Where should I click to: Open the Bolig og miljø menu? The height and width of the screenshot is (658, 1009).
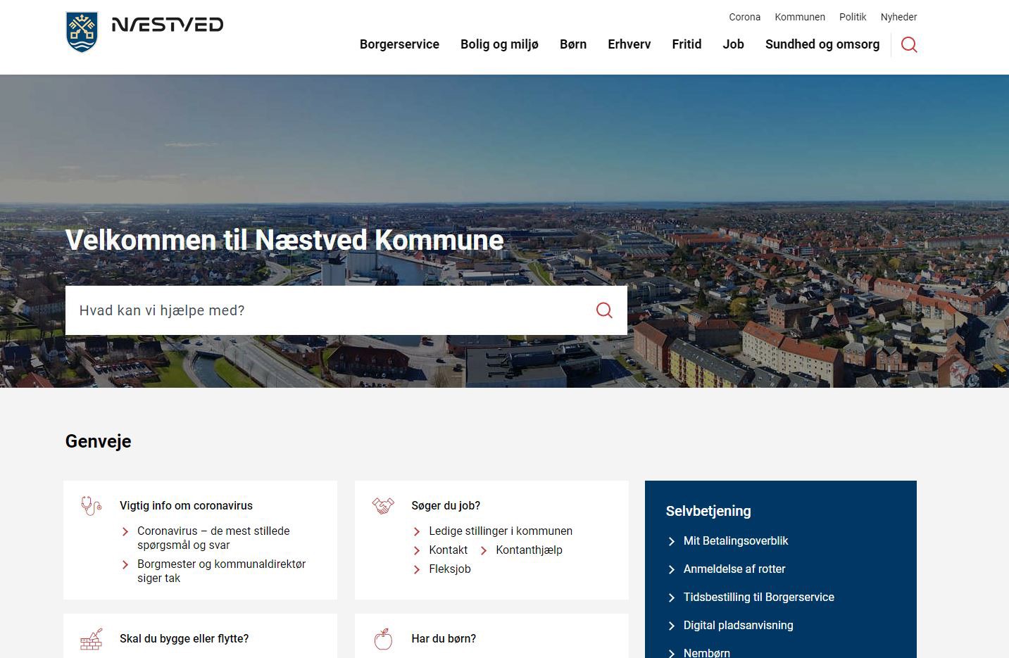(499, 44)
